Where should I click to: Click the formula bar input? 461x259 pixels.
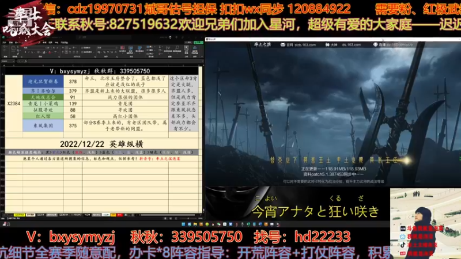pyautogui.click(x=116, y=62)
